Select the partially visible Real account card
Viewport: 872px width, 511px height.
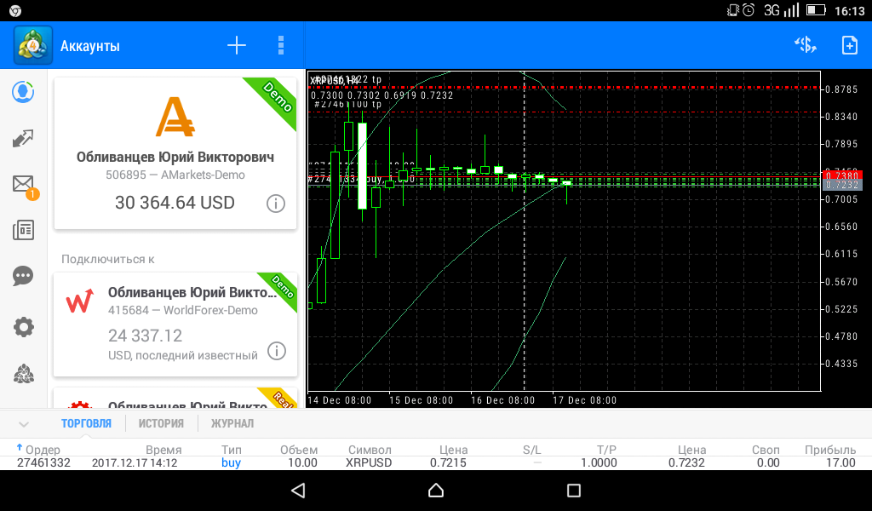pyautogui.click(x=175, y=398)
